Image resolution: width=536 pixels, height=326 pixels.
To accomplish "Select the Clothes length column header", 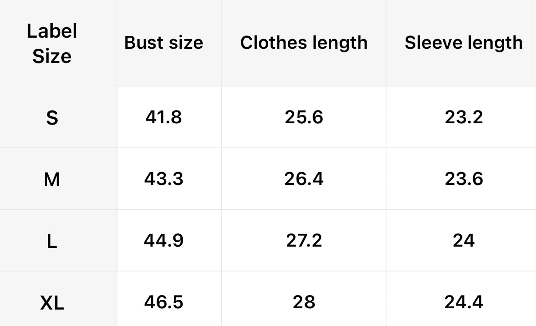I will click(x=304, y=43).
